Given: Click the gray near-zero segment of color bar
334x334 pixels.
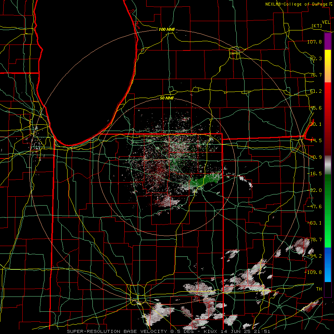Looking at the screenshot, I should [328, 165].
